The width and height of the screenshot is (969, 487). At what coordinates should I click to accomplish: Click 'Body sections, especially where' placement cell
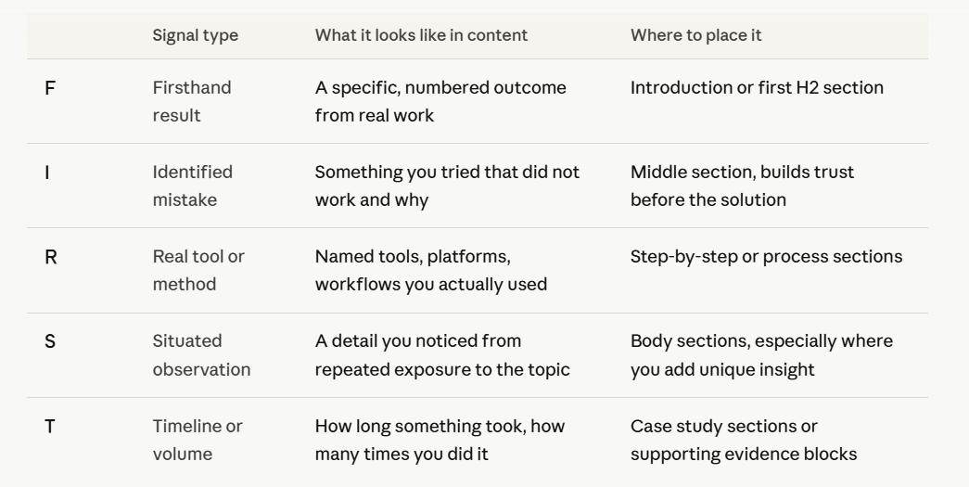pyautogui.click(x=761, y=354)
